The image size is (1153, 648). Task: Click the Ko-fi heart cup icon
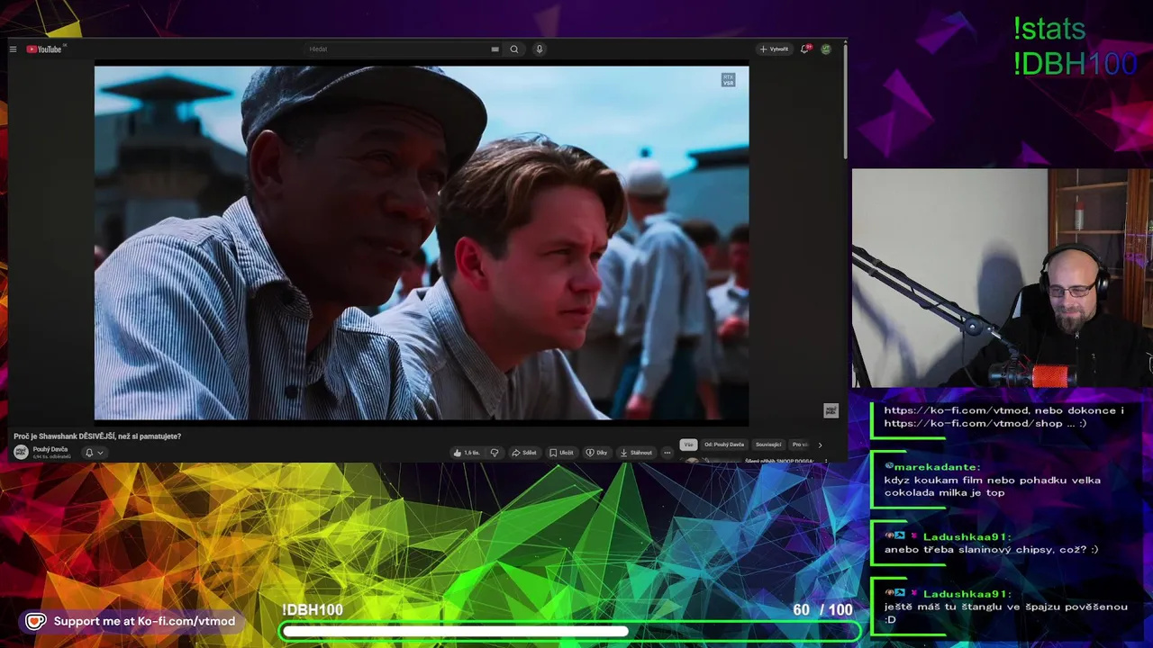(x=35, y=621)
